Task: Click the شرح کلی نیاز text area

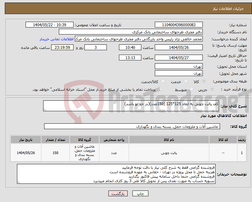Action: point(131,106)
